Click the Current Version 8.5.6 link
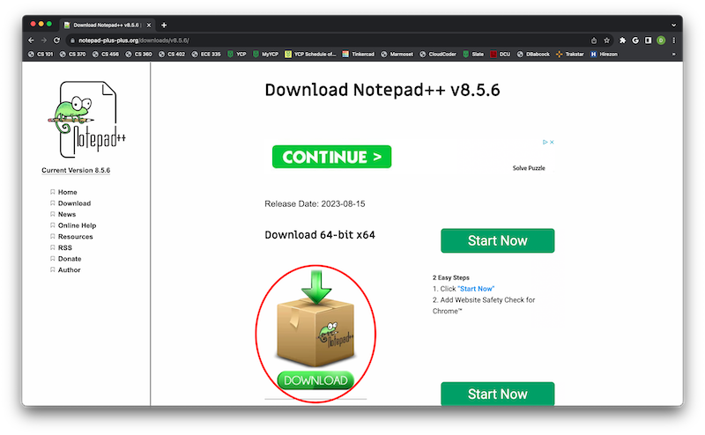705x435 pixels. pyautogui.click(x=82, y=170)
